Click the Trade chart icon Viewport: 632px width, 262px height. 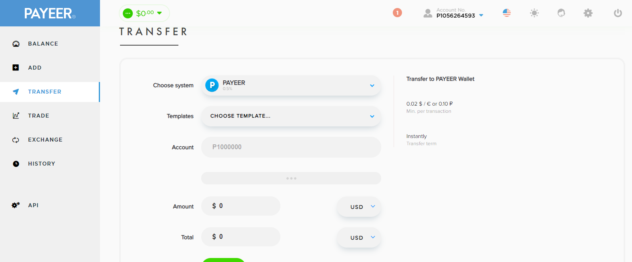16,116
